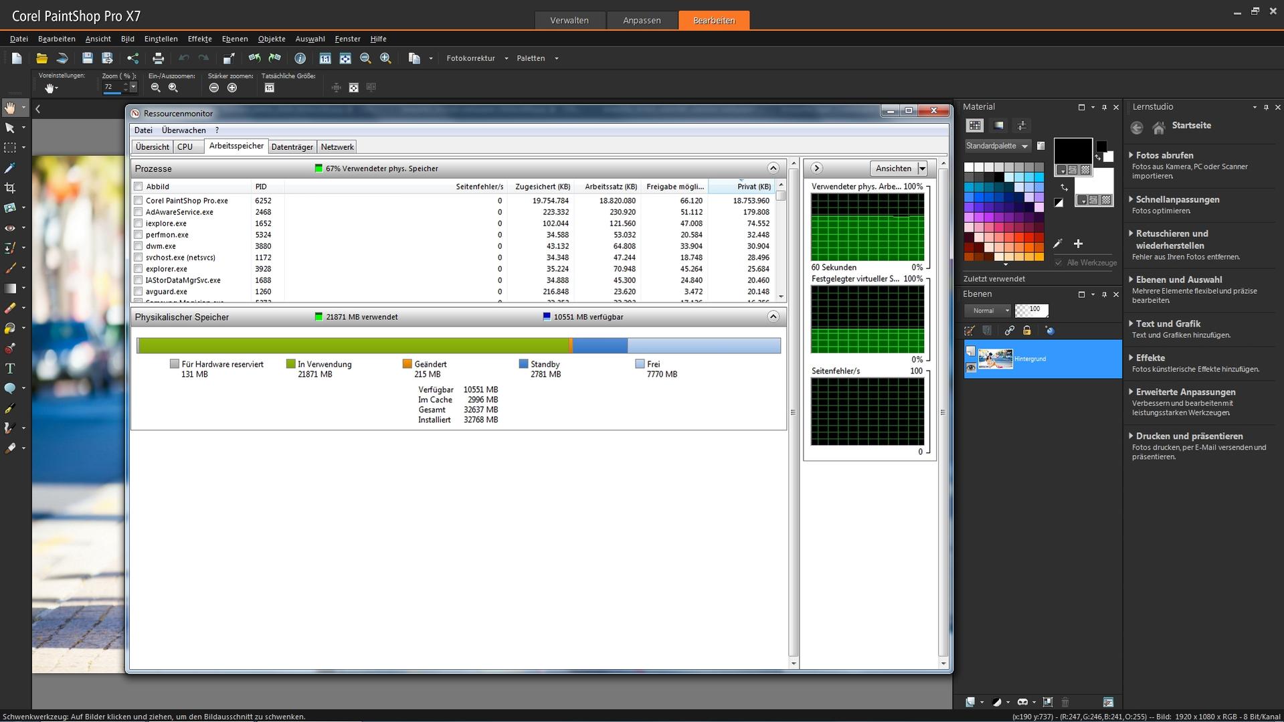Viewport: 1284px width, 722px height.
Task: Open the Effekte menu
Action: (199, 39)
